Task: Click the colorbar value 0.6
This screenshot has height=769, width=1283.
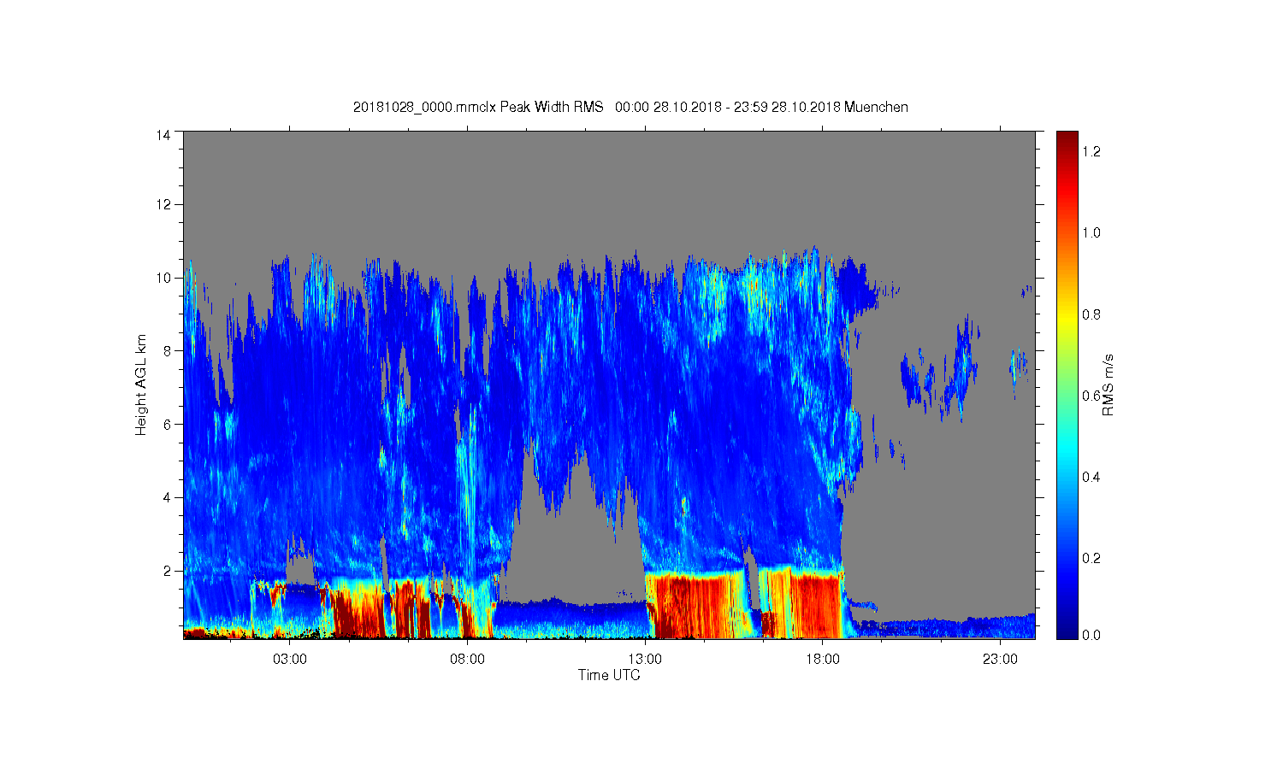Action: (x=1091, y=396)
